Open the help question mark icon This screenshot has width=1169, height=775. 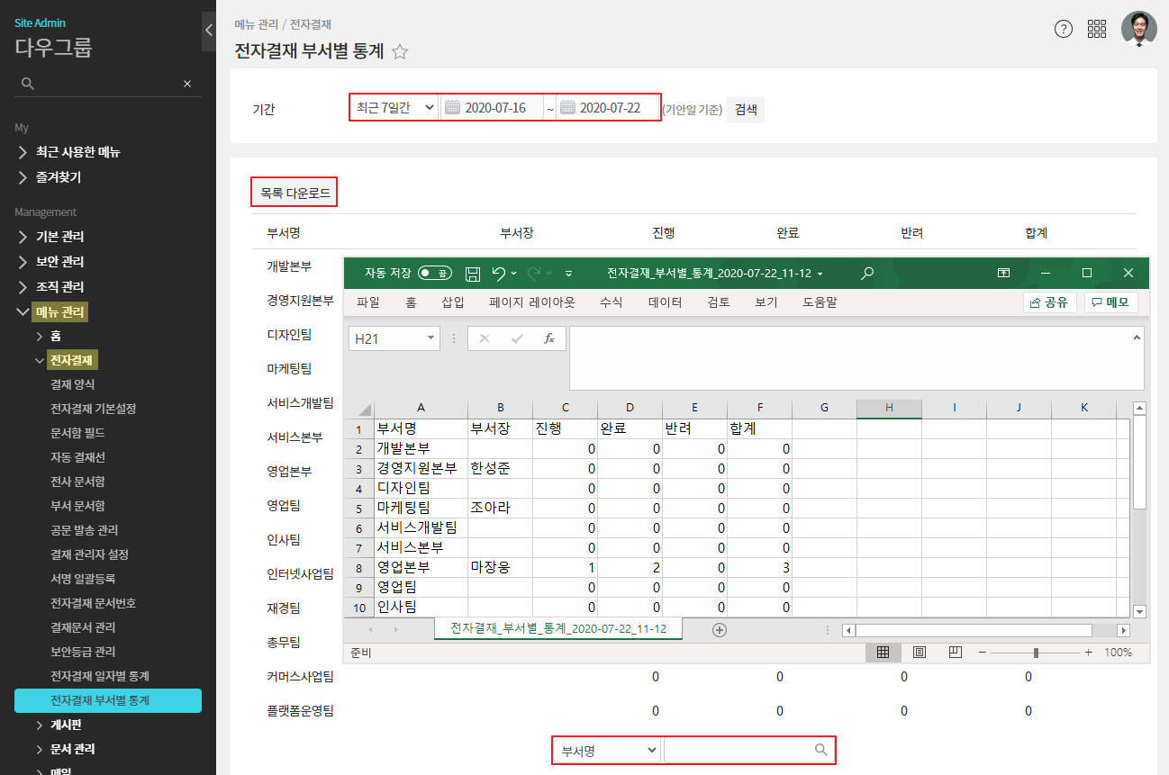pyautogui.click(x=1064, y=29)
